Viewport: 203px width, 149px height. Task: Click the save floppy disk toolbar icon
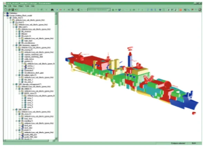(13, 10)
